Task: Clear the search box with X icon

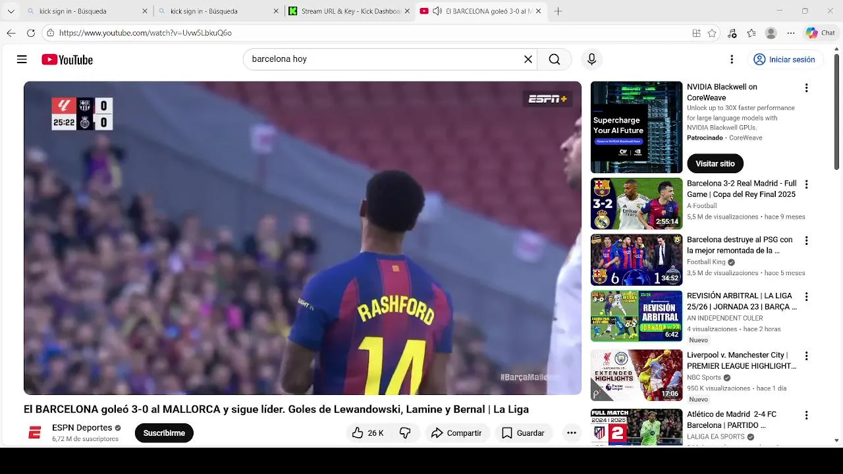Action: (528, 59)
